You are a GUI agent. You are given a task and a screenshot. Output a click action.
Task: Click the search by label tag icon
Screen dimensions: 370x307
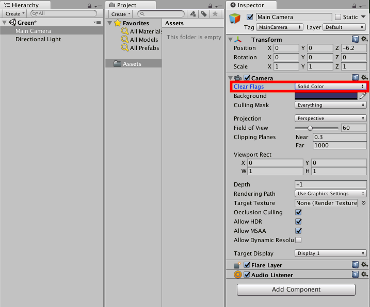(x=204, y=14)
